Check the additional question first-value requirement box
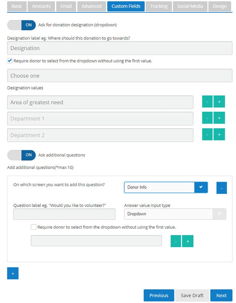This screenshot has width=236, height=303. pyautogui.click(x=34, y=227)
